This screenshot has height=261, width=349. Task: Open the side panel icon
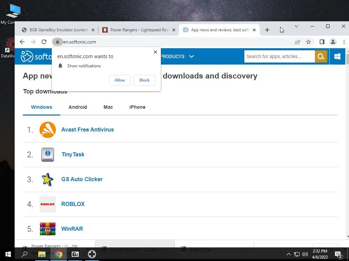322,42
